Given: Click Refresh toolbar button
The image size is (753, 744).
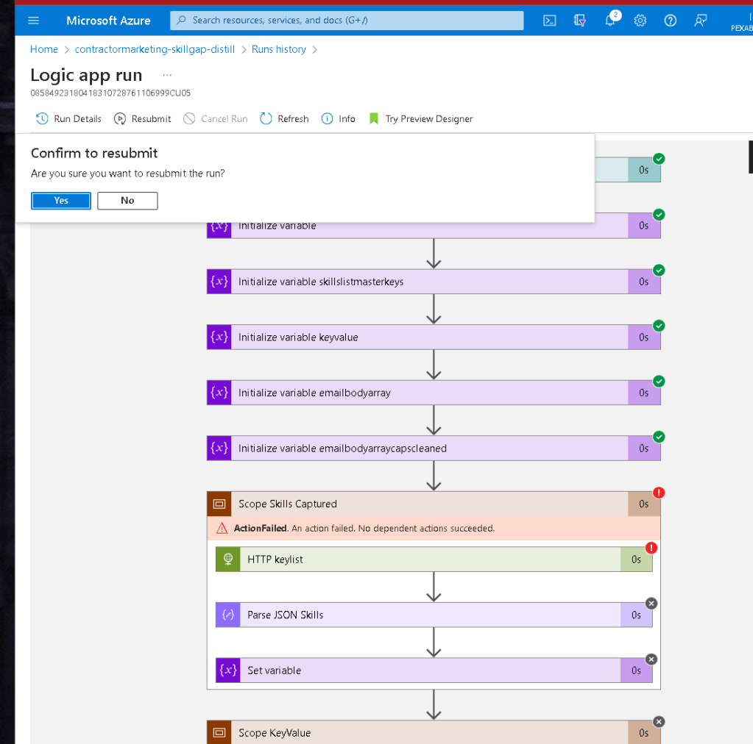Looking at the screenshot, I should pyautogui.click(x=284, y=118).
